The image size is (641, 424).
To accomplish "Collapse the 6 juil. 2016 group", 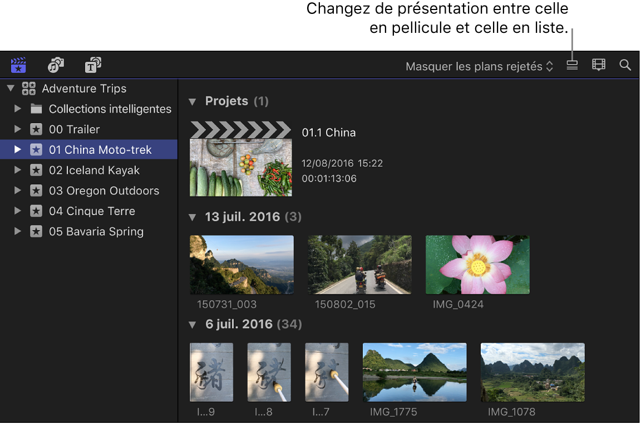I will [x=192, y=324].
